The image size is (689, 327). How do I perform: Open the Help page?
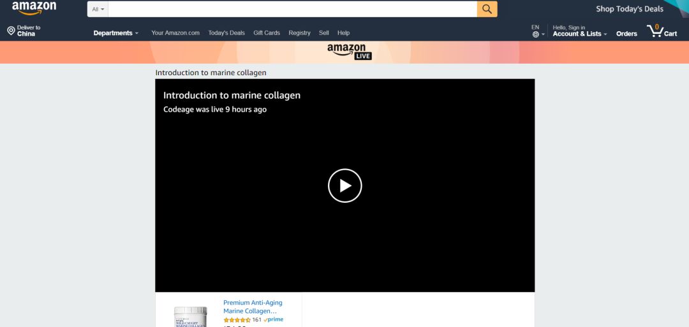click(x=344, y=33)
